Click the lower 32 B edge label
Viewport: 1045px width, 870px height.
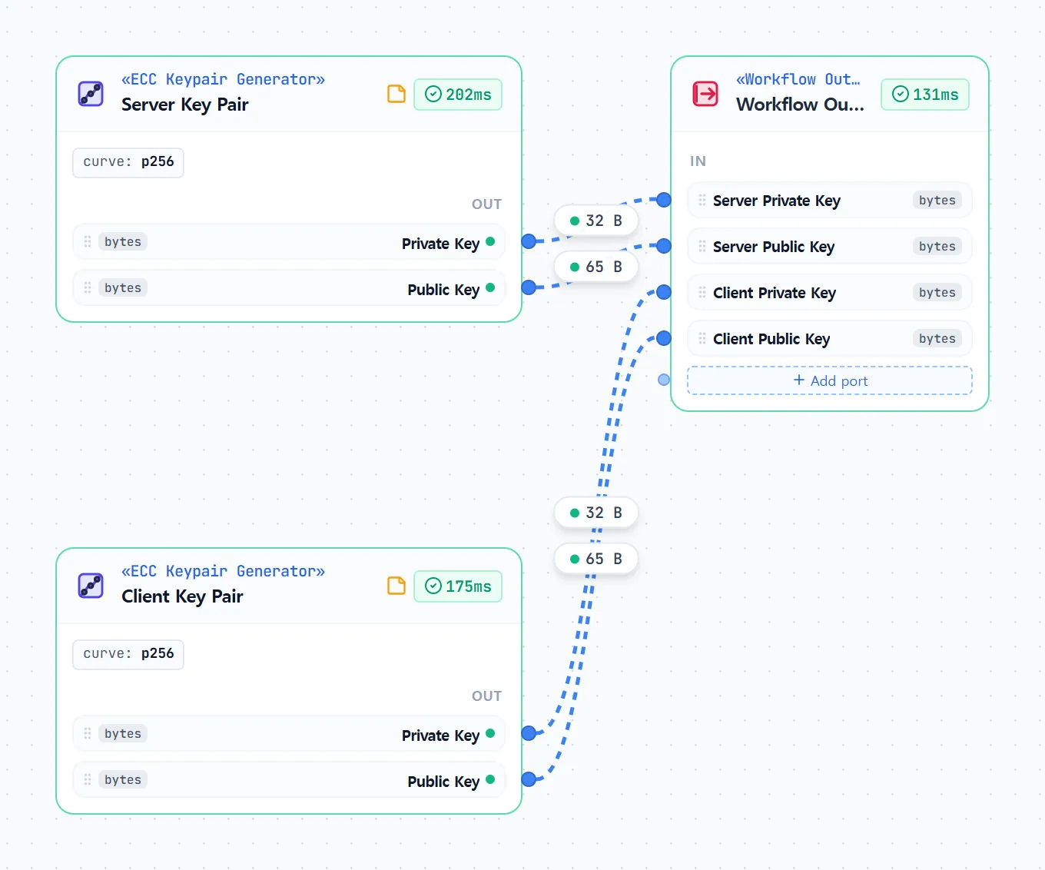pos(596,513)
